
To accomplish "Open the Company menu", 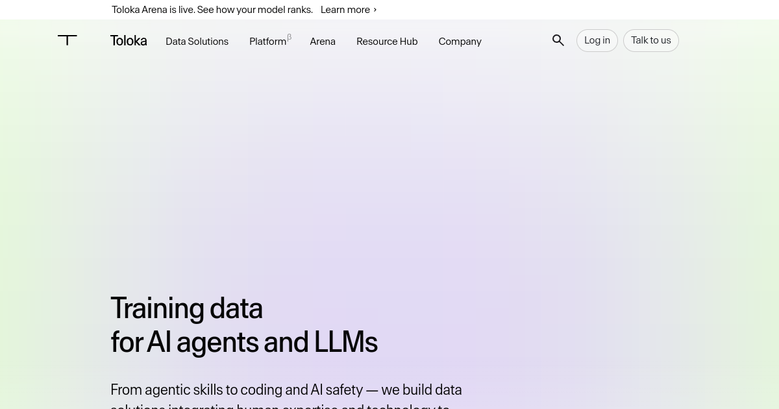I will point(460,42).
